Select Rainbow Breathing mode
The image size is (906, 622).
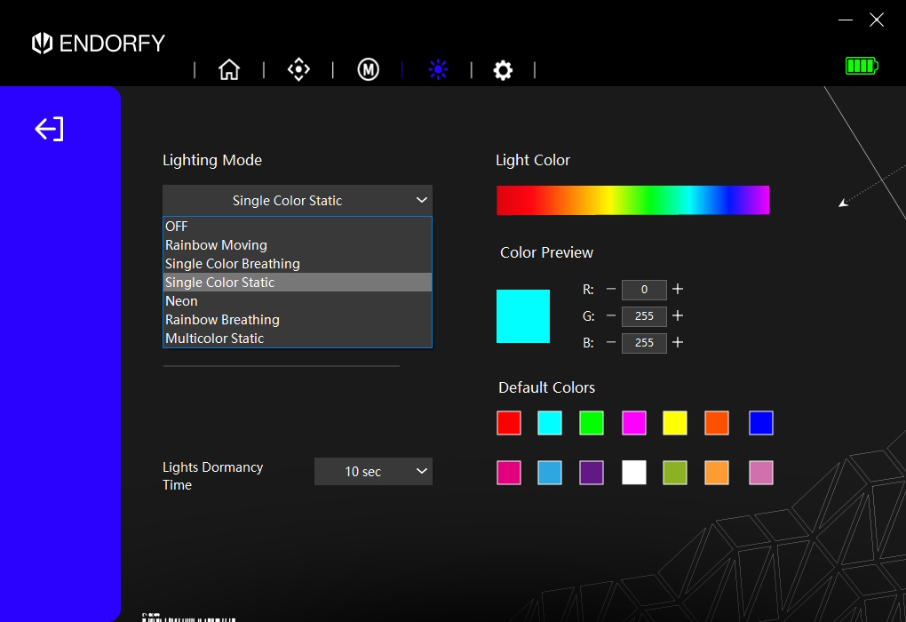click(x=222, y=319)
